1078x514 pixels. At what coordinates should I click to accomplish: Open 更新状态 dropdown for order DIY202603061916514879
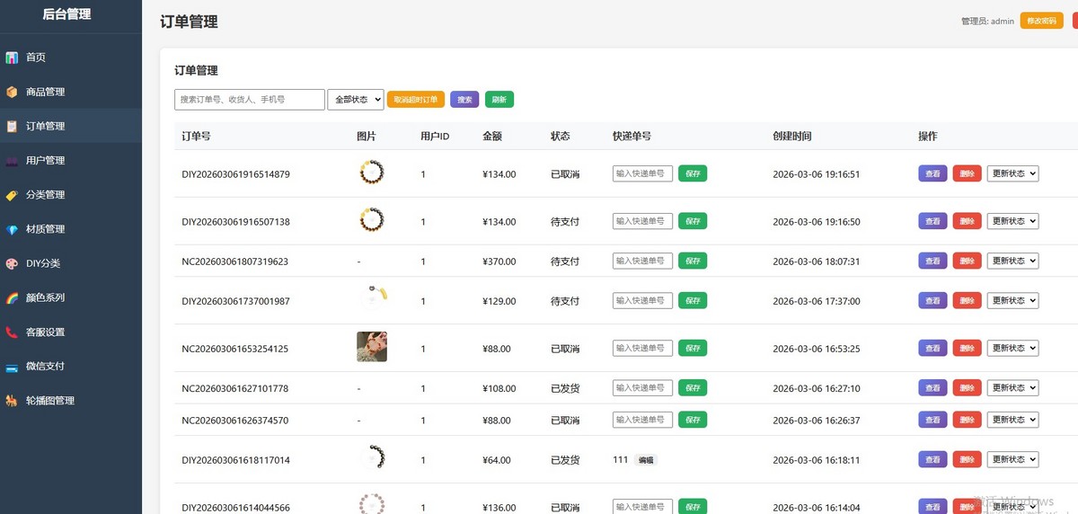1012,173
